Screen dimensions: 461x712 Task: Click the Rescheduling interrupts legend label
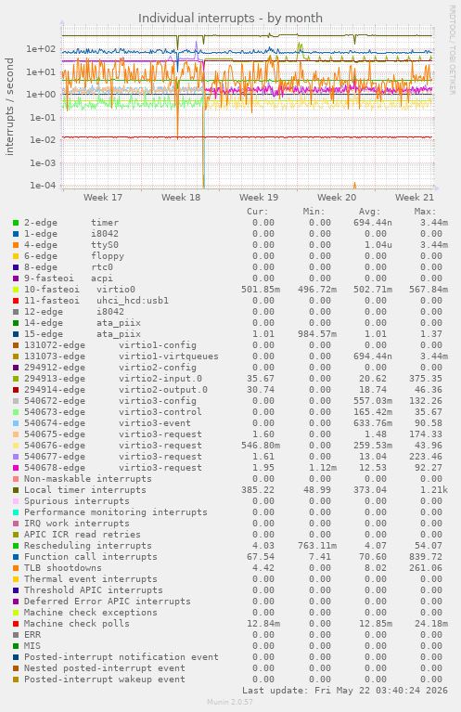point(87,546)
